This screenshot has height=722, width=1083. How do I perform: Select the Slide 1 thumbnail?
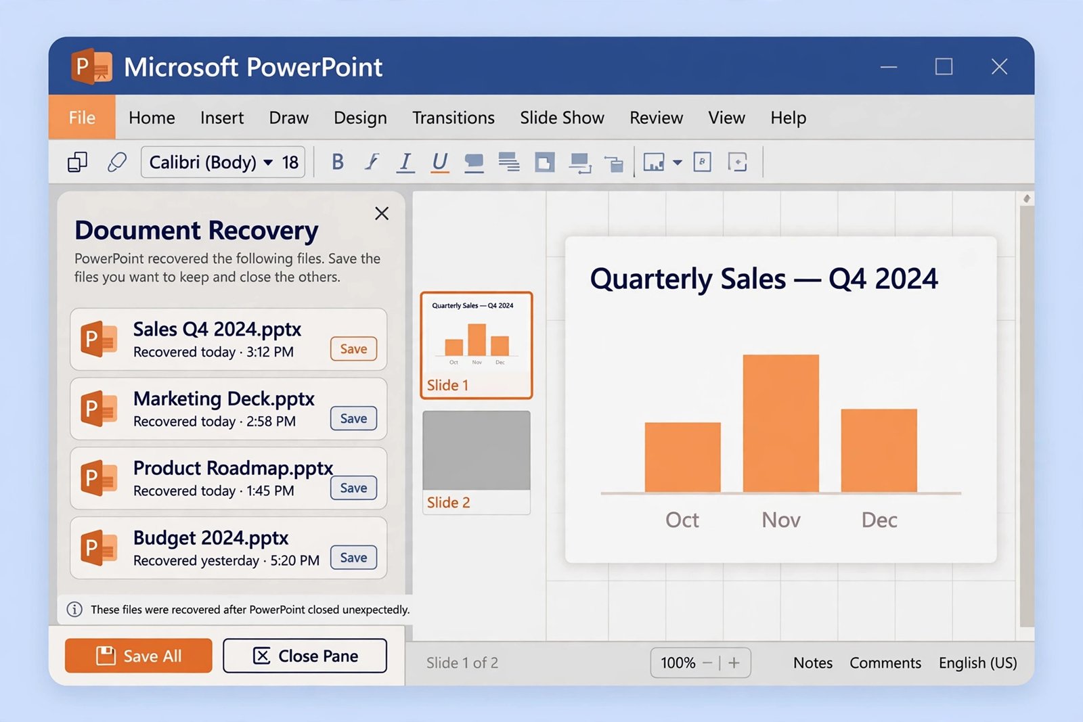[x=477, y=345]
